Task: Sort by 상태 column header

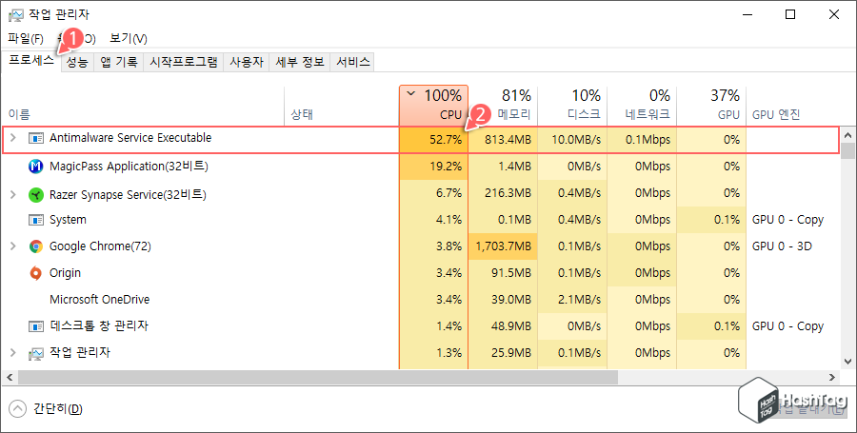Action: coord(342,106)
